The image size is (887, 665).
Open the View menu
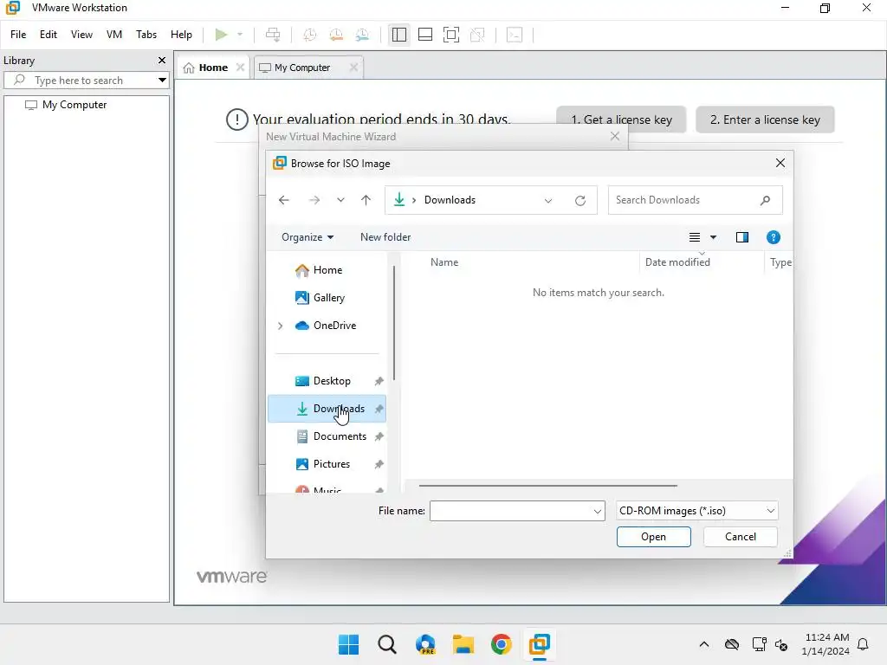coord(81,35)
